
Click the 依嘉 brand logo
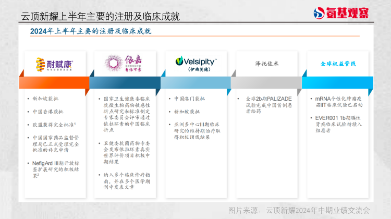tap(123, 63)
